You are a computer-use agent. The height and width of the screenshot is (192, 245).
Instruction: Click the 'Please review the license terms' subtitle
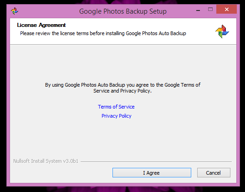[x=103, y=33]
